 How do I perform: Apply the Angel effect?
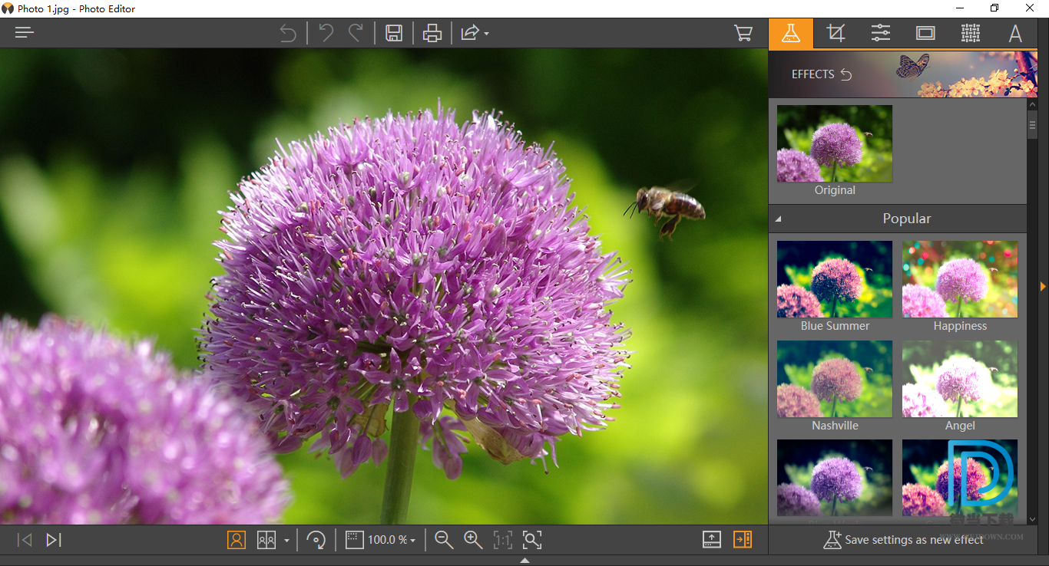pyautogui.click(x=960, y=379)
